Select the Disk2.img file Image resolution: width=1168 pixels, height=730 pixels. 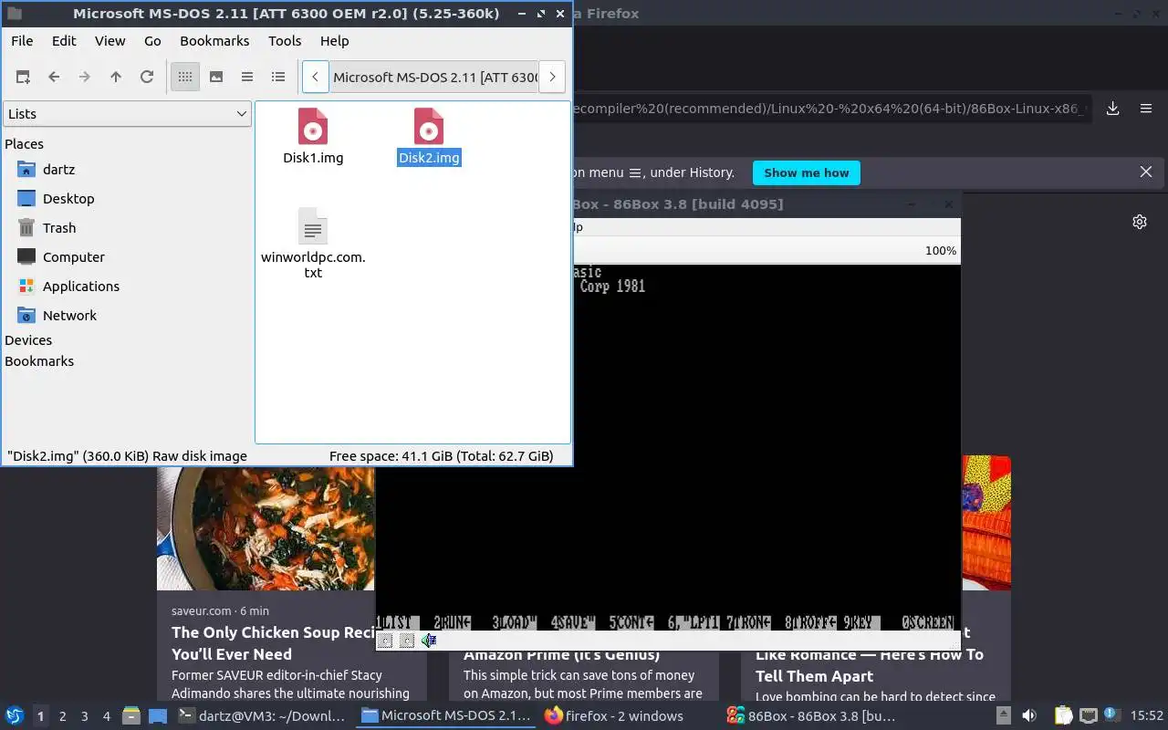tap(429, 137)
